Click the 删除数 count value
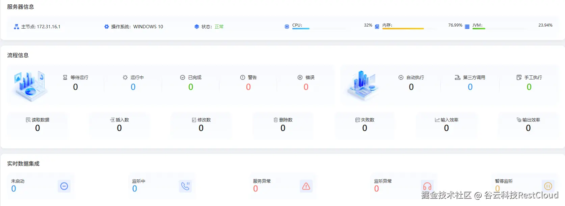This screenshot has width=565, height=206. [x=283, y=128]
